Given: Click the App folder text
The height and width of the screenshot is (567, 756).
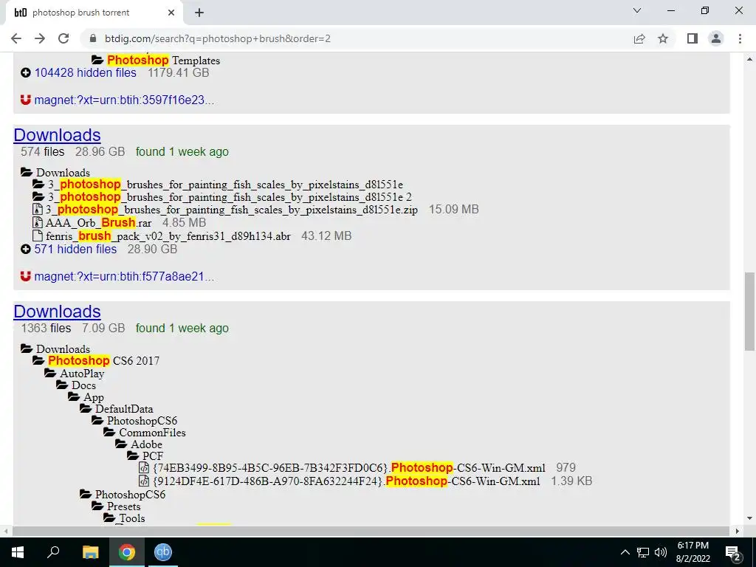Looking at the screenshot, I should point(94,397).
